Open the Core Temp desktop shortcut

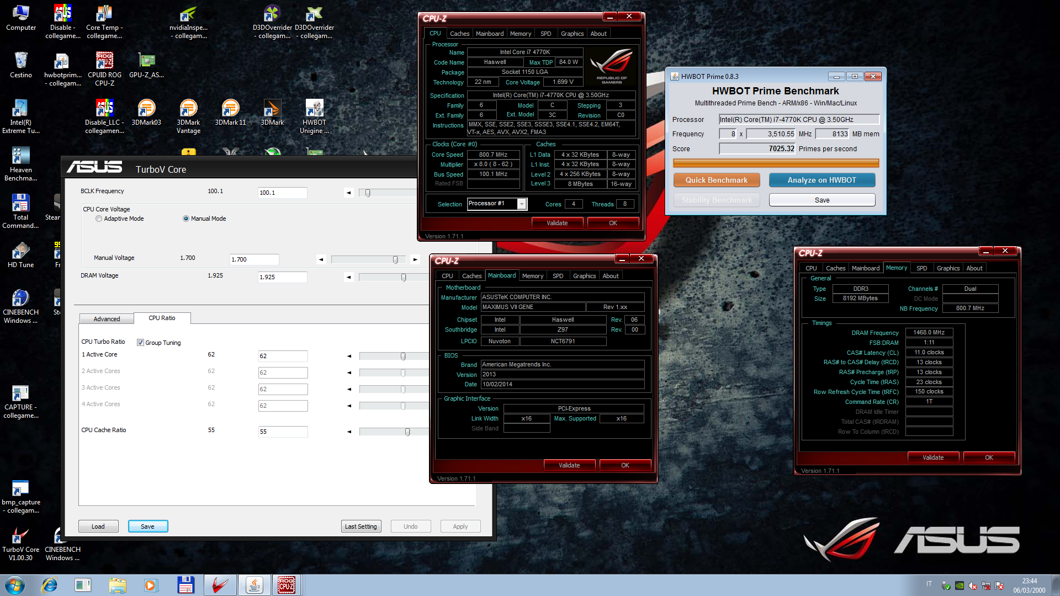[104, 22]
